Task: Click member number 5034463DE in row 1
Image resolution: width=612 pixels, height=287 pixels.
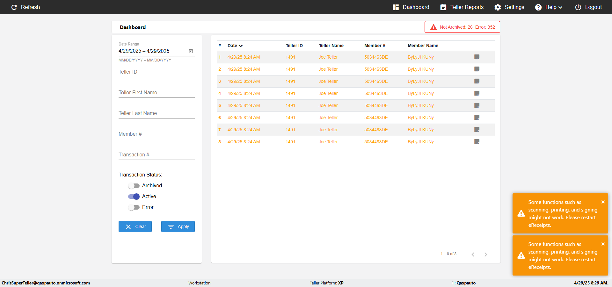Action: point(376,57)
